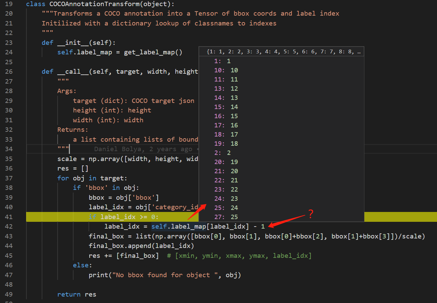Click the 'bbox' string on line 38

(x=97, y=188)
